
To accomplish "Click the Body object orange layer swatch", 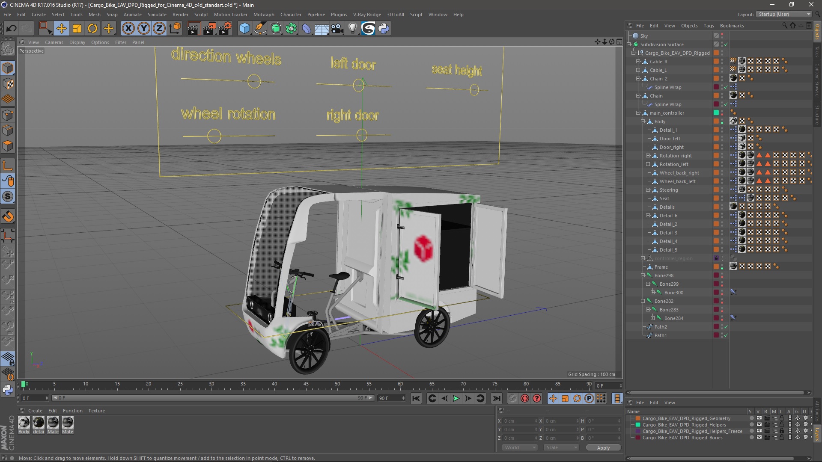I will pos(716,121).
